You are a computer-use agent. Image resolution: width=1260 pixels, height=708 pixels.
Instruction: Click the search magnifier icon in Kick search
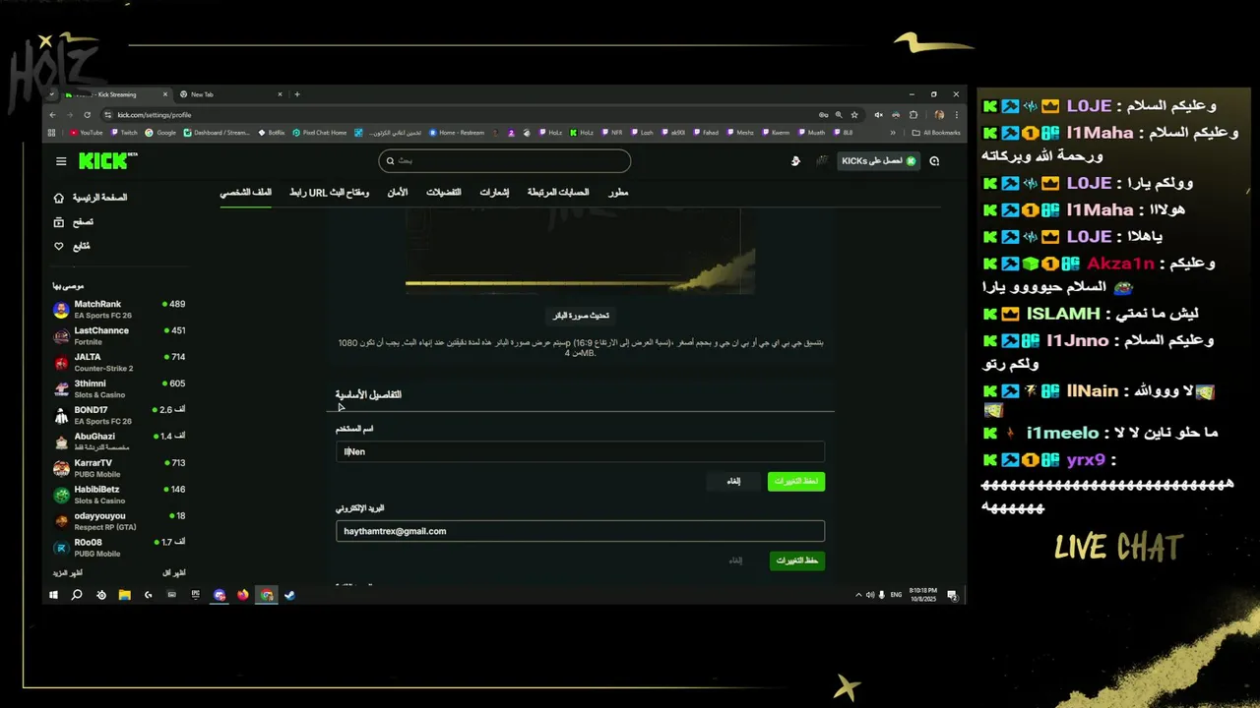click(391, 160)
